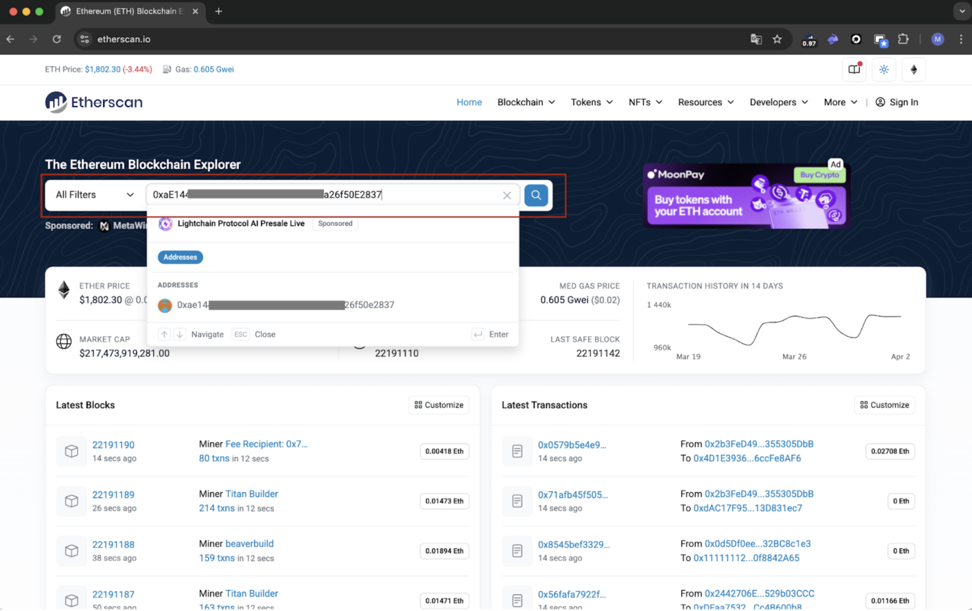Open the tab list chevron at window top right
Image resolution: width=972 pixels, height=611 pixels.
(962, 11)
